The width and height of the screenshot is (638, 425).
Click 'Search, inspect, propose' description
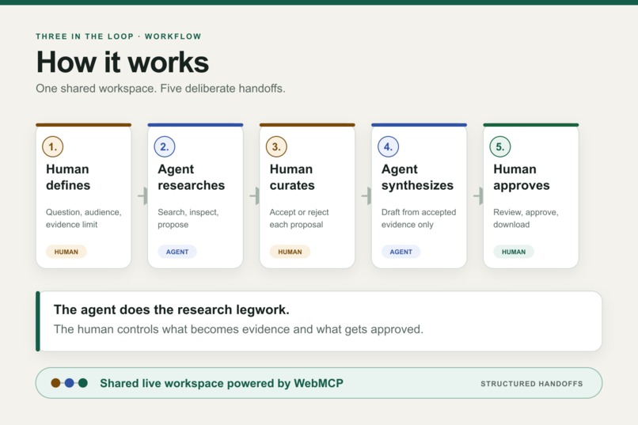188,218
